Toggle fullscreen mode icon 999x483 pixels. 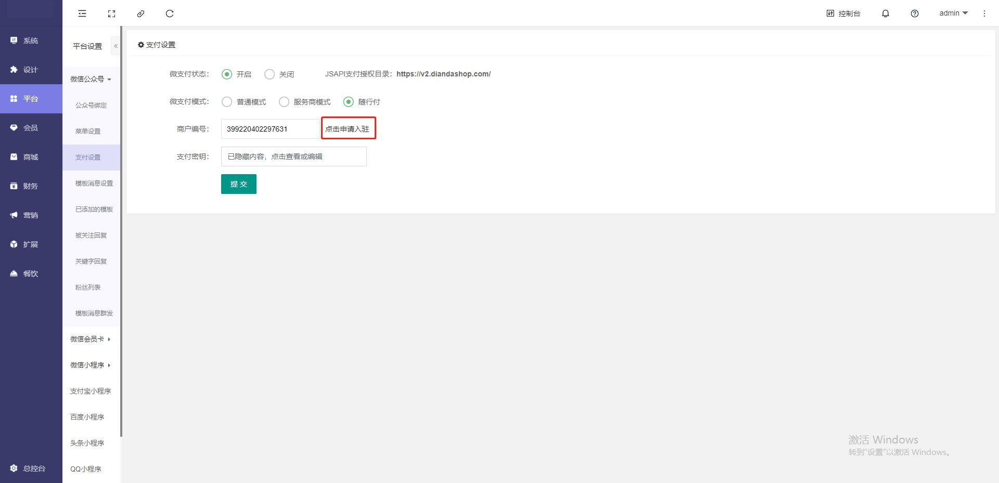pyautogui.click(x=111, y=14)
